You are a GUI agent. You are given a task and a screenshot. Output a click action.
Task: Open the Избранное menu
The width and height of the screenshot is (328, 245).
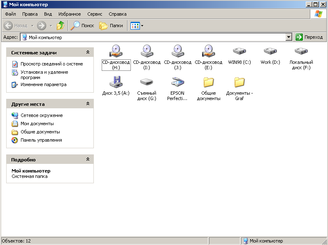point(70,14)
